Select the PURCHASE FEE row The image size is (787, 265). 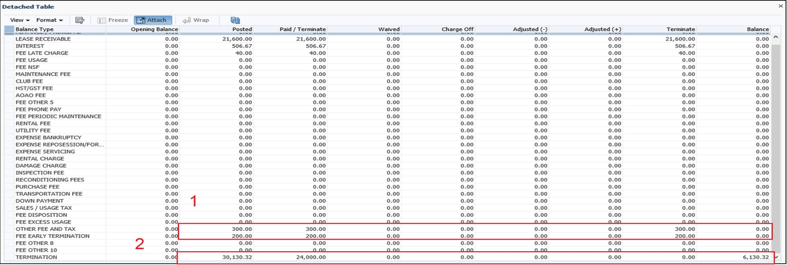coord(387,187)
